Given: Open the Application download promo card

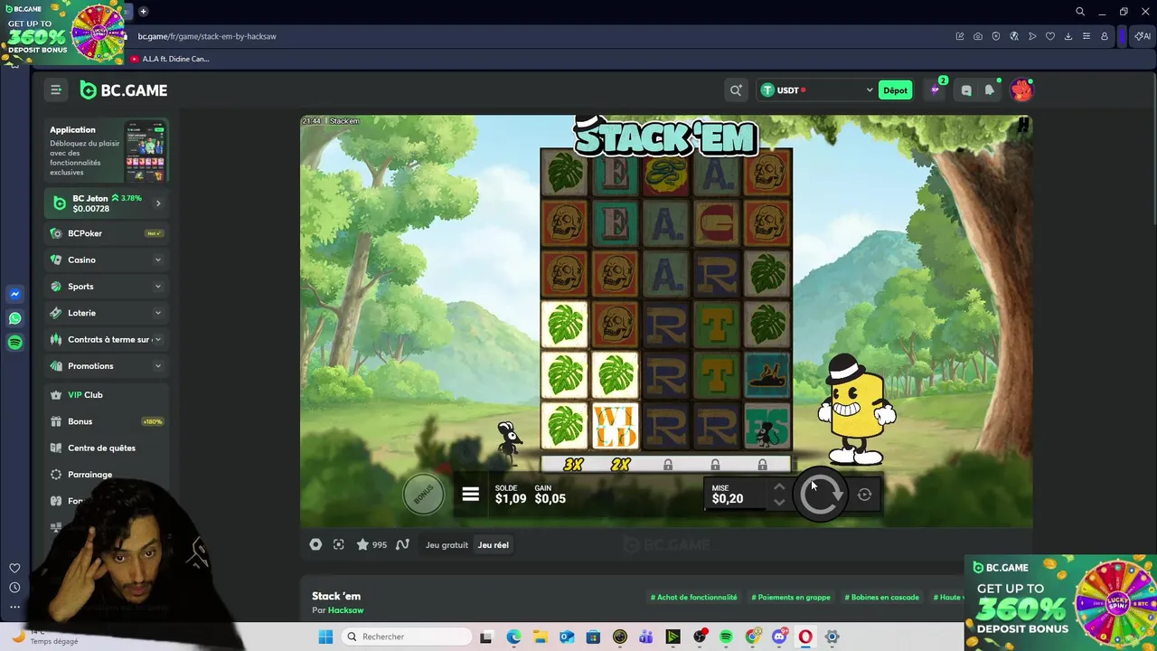Looking at the screenshot, I should pyautogui.click(x=107, y=151).
